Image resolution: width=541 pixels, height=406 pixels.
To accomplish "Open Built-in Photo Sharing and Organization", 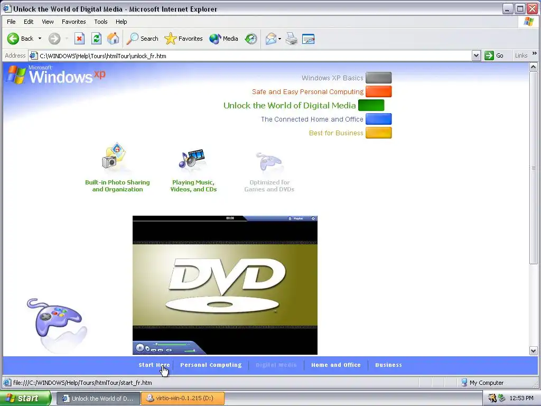I will pos(117,186).
